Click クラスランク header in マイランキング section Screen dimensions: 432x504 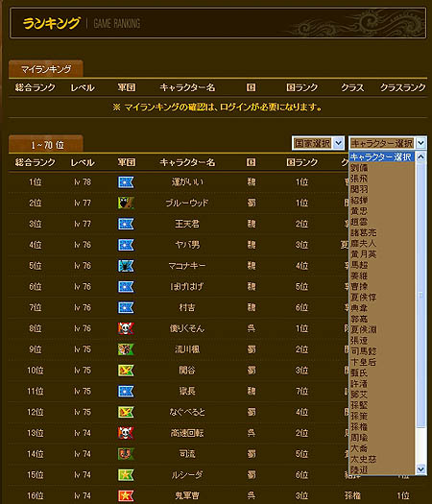tap(403, 87)
